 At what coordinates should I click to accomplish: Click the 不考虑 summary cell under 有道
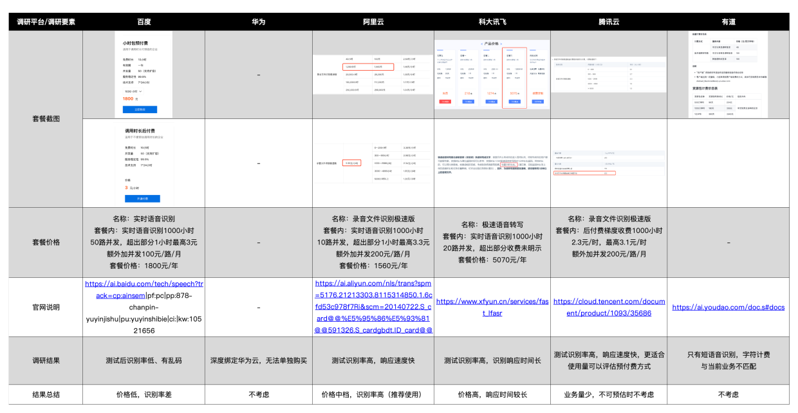tap(728, 394)
